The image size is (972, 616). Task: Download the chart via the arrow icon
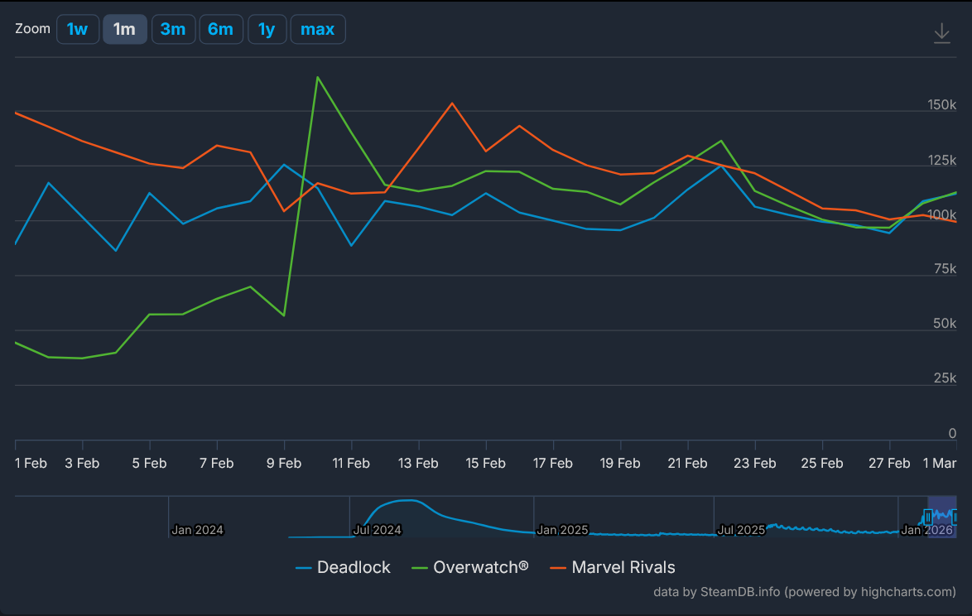click(941, 33)
